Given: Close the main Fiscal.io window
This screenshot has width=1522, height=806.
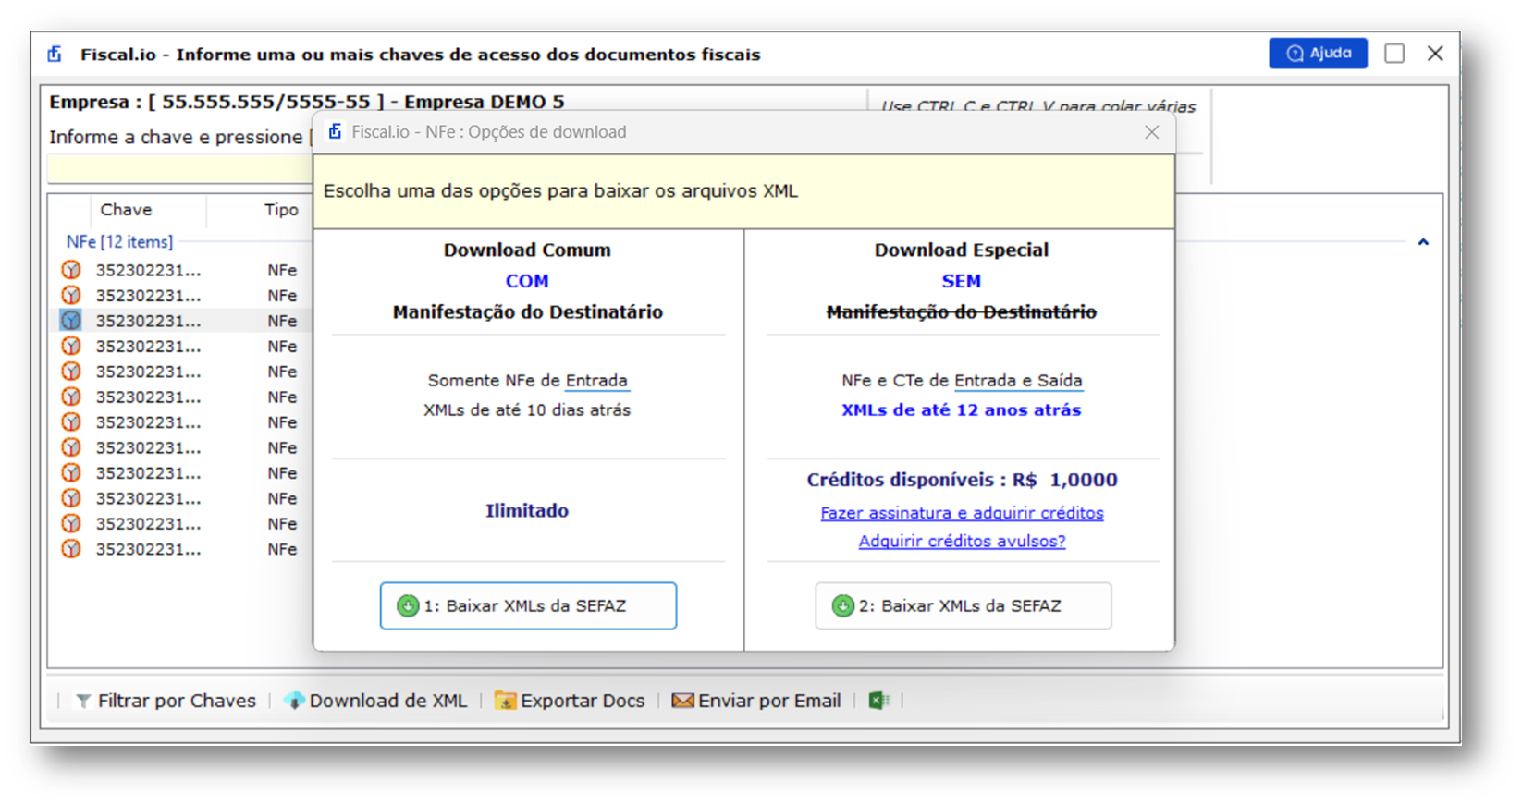Looking at the screenshot, I should coord(1435,54).
